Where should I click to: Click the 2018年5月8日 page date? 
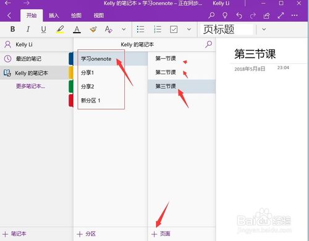pos(250,69)
